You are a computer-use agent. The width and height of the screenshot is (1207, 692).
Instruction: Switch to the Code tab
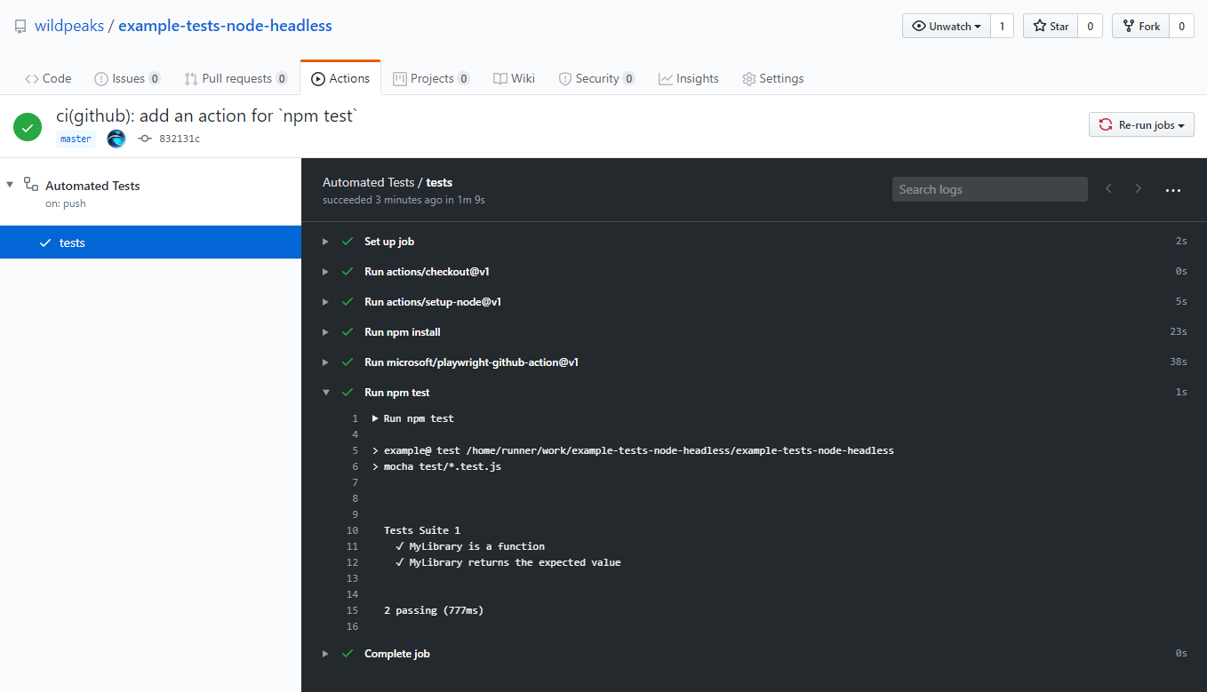(x=48, y=78)
